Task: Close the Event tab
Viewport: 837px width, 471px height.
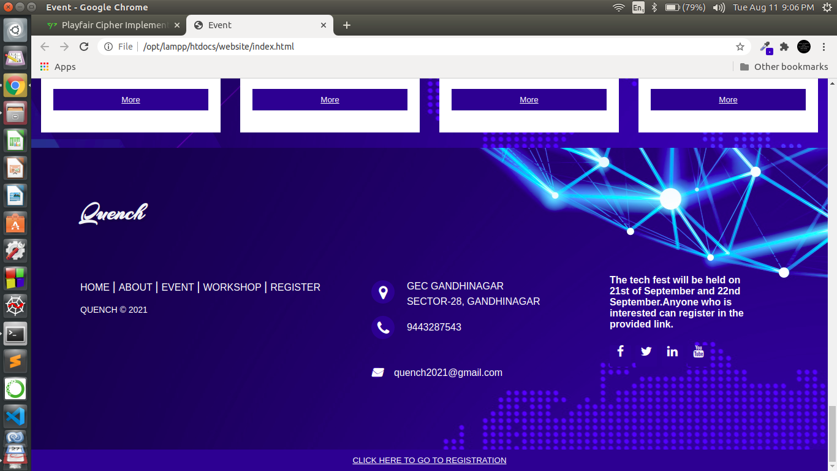Action: tap(324, 25)
